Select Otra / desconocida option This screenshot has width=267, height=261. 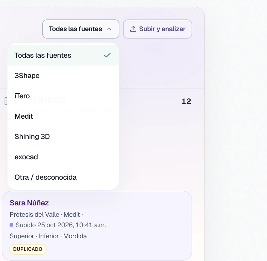pyautogui.click(x=63, y=177)
